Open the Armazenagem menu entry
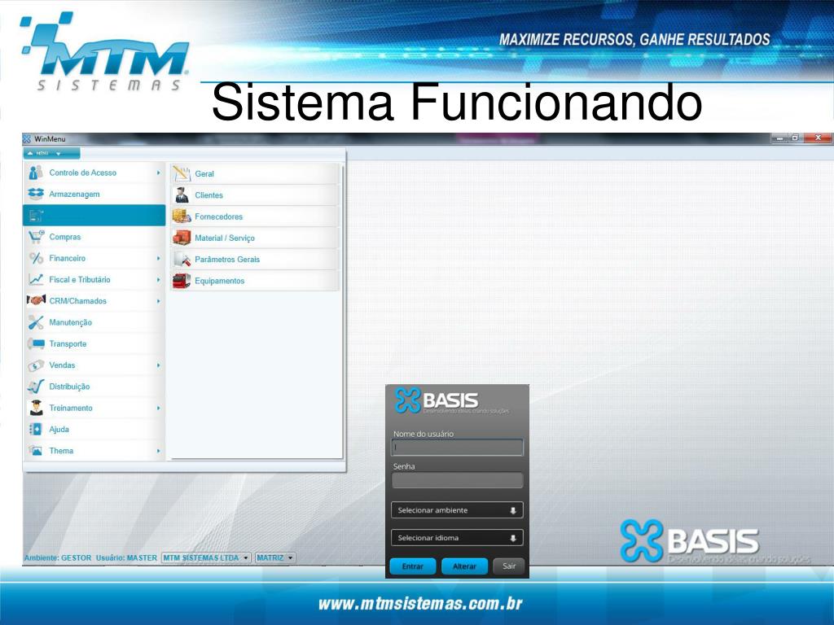This screenshot has height=625, width=834. coord(94,194)
